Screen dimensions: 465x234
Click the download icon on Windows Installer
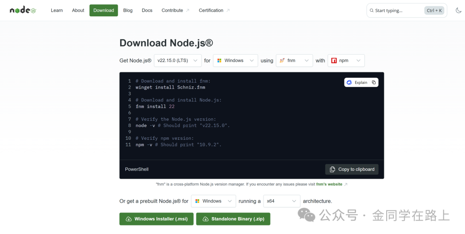129,219
